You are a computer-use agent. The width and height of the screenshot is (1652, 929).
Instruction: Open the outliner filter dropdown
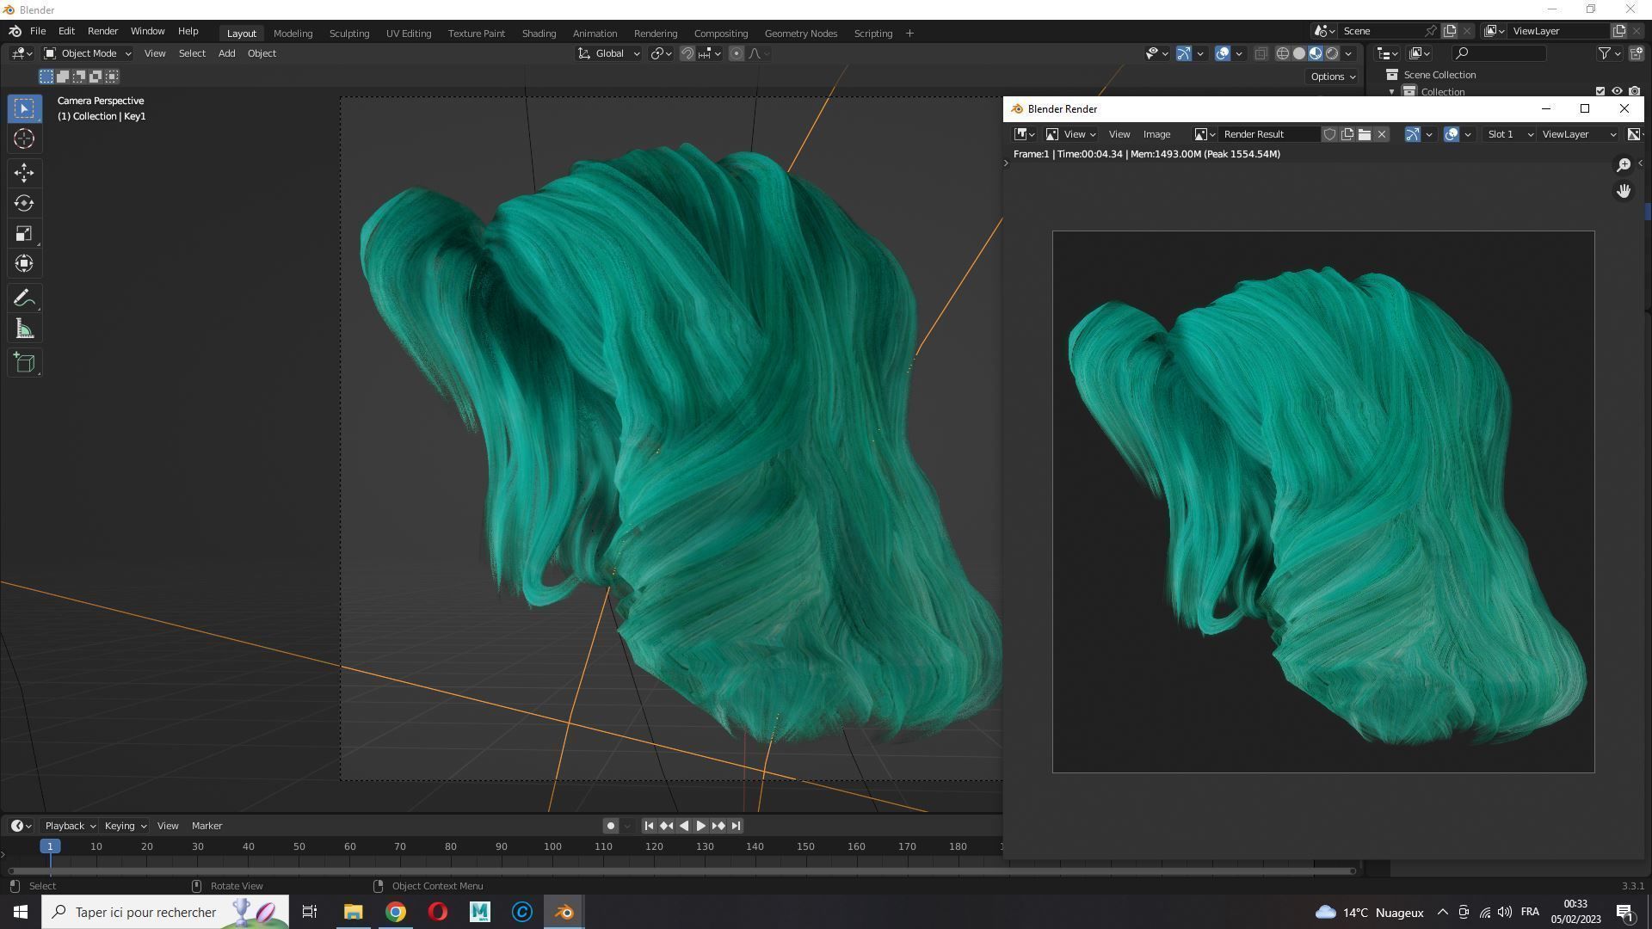click(x=1609, y=53)
